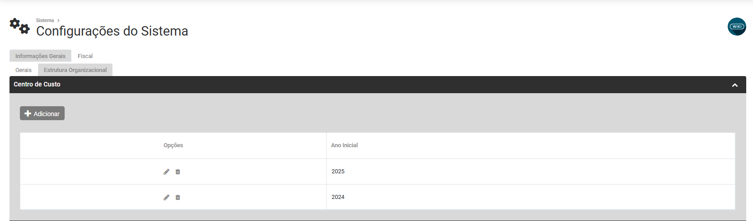Screen dimensions: 753x221
Task: Delete the 2025 cost center row
Action: pos(178,171)
